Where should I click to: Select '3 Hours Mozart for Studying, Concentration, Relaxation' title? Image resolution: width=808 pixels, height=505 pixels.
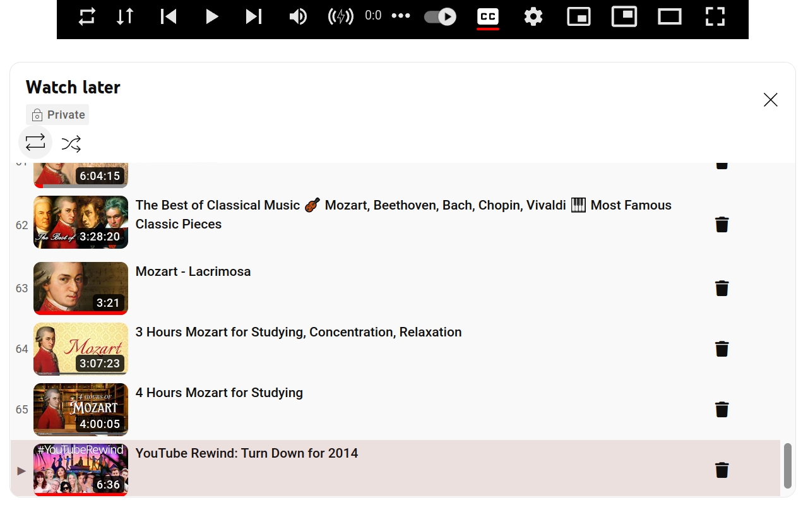tap(299, 332)
